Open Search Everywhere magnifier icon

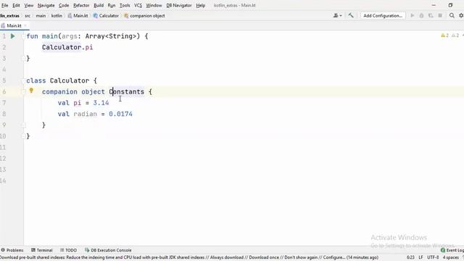(452, 15)
